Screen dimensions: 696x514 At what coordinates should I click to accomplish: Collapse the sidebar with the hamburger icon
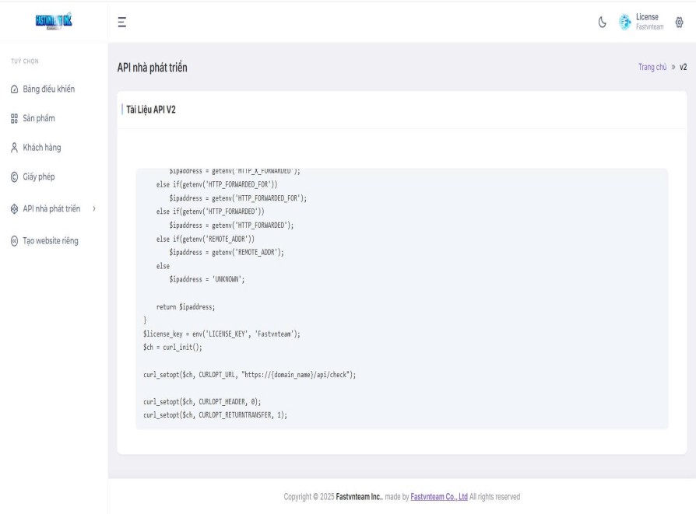pos(122,23)
